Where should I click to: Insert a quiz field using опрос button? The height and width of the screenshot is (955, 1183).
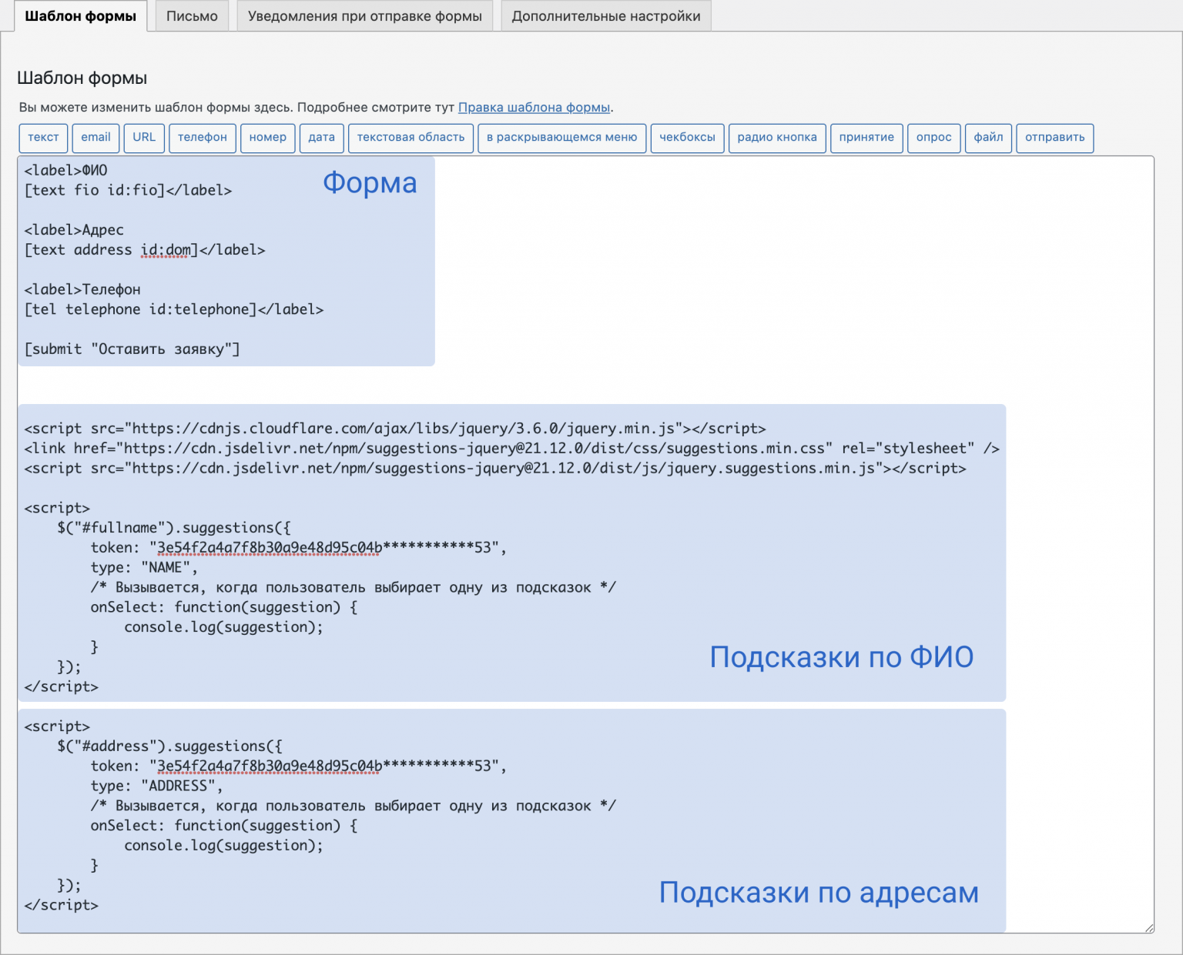pyautogui.click(x=933, y=138)
